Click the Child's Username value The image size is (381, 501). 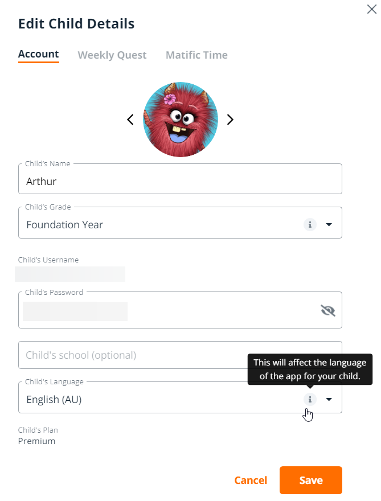[x=70, y=274]
